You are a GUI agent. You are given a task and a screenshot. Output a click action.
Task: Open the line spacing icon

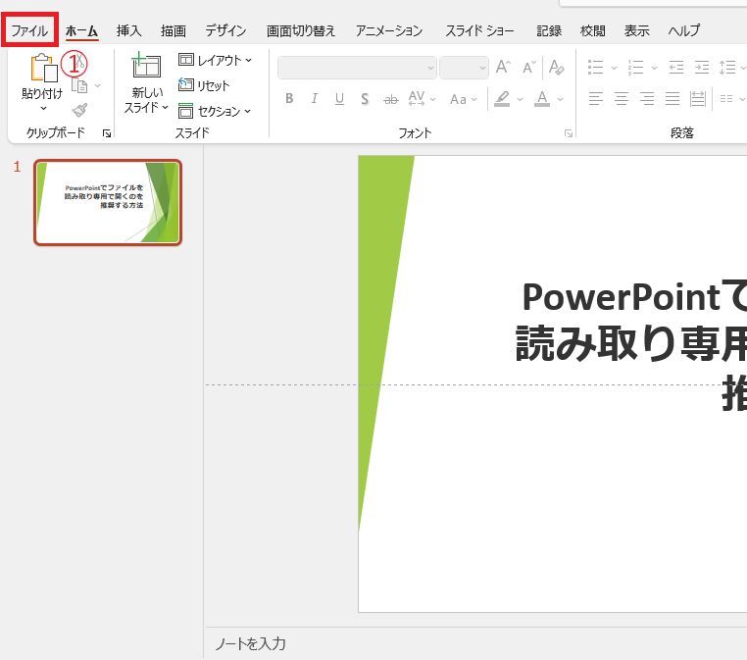(x=727, y=68)
